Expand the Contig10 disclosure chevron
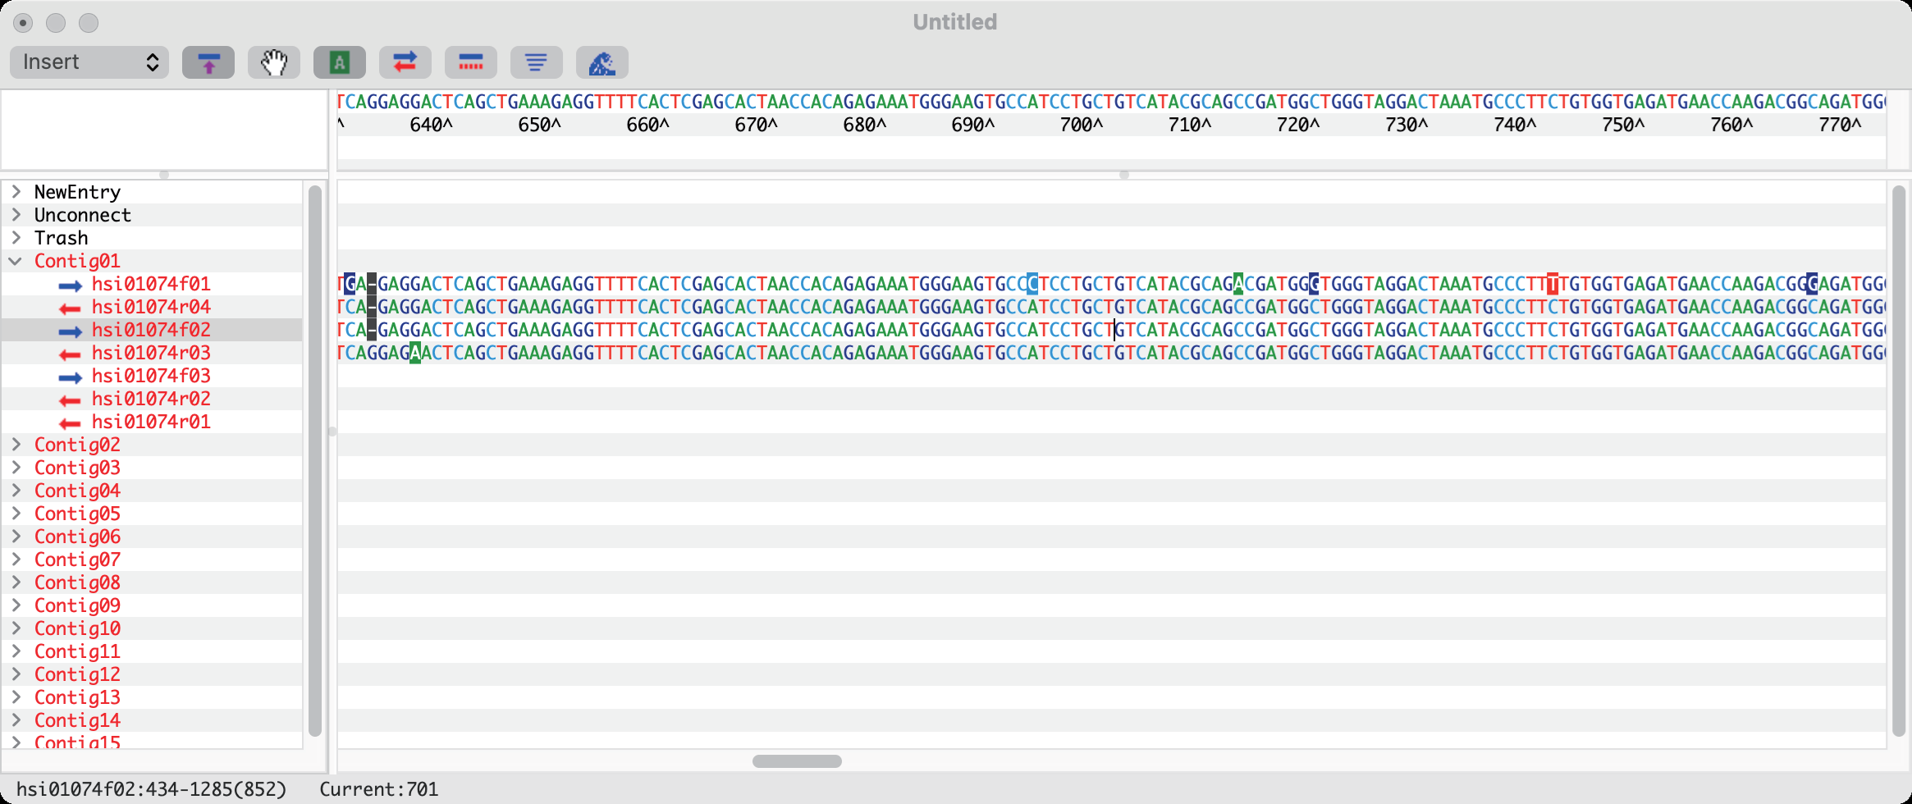This screenshot has width=1912, height=804. [x=16, y=628]
